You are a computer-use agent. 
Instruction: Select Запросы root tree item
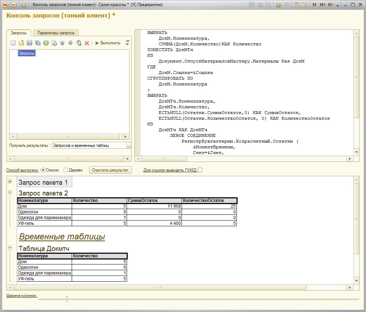click(27, 53)
